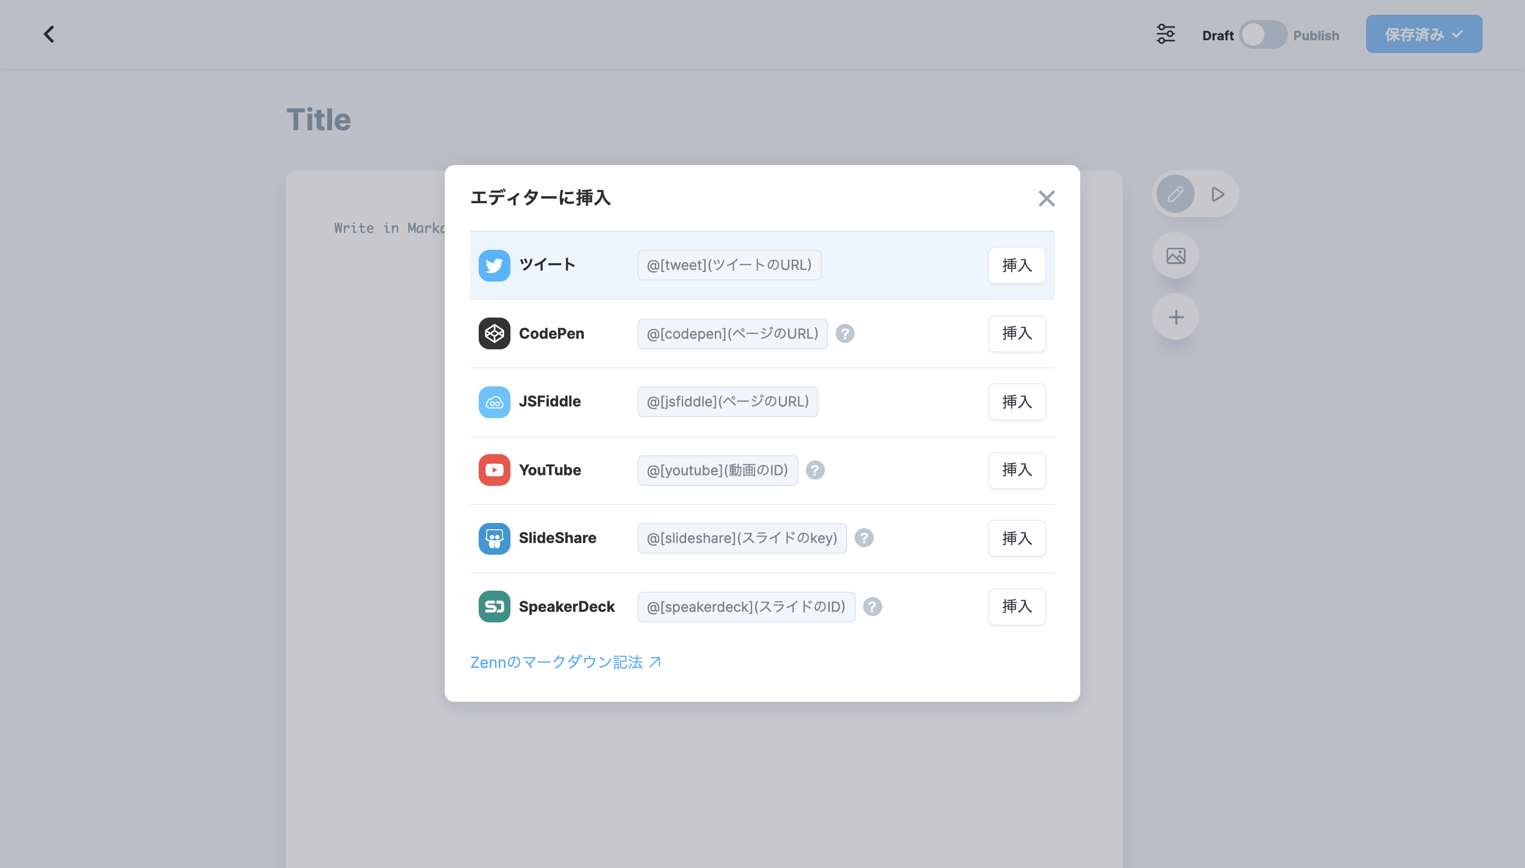The width and height of the screenshot is (1525, 868).
Task: Click the YouTube row label
Action: coord(549,470)
